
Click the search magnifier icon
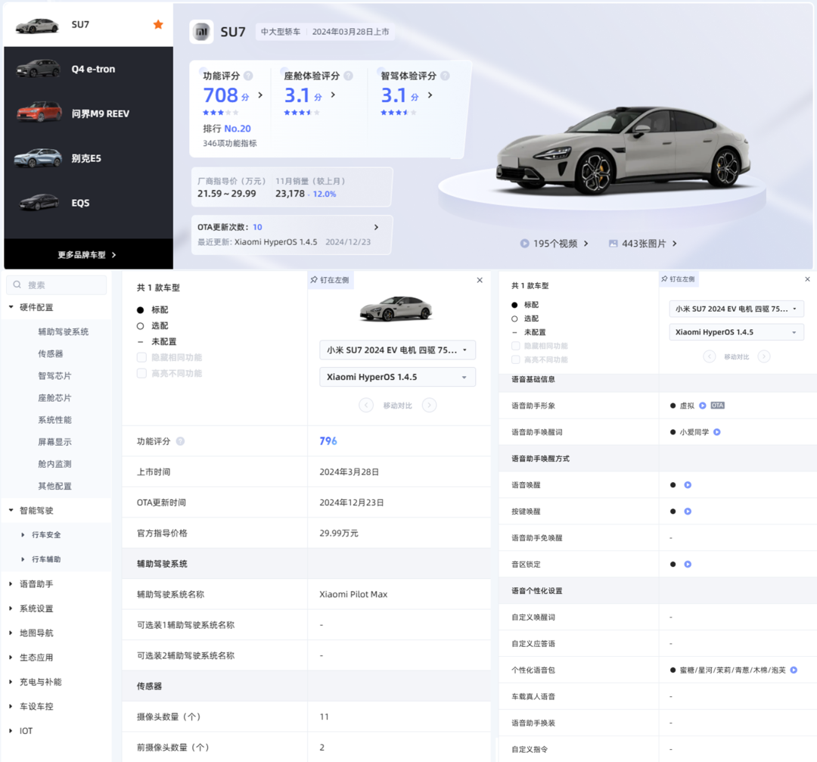pyautogui.click(x=17, y=285)
